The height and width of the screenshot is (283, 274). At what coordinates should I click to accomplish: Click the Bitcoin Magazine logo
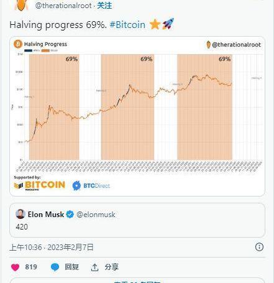[40, 185]
